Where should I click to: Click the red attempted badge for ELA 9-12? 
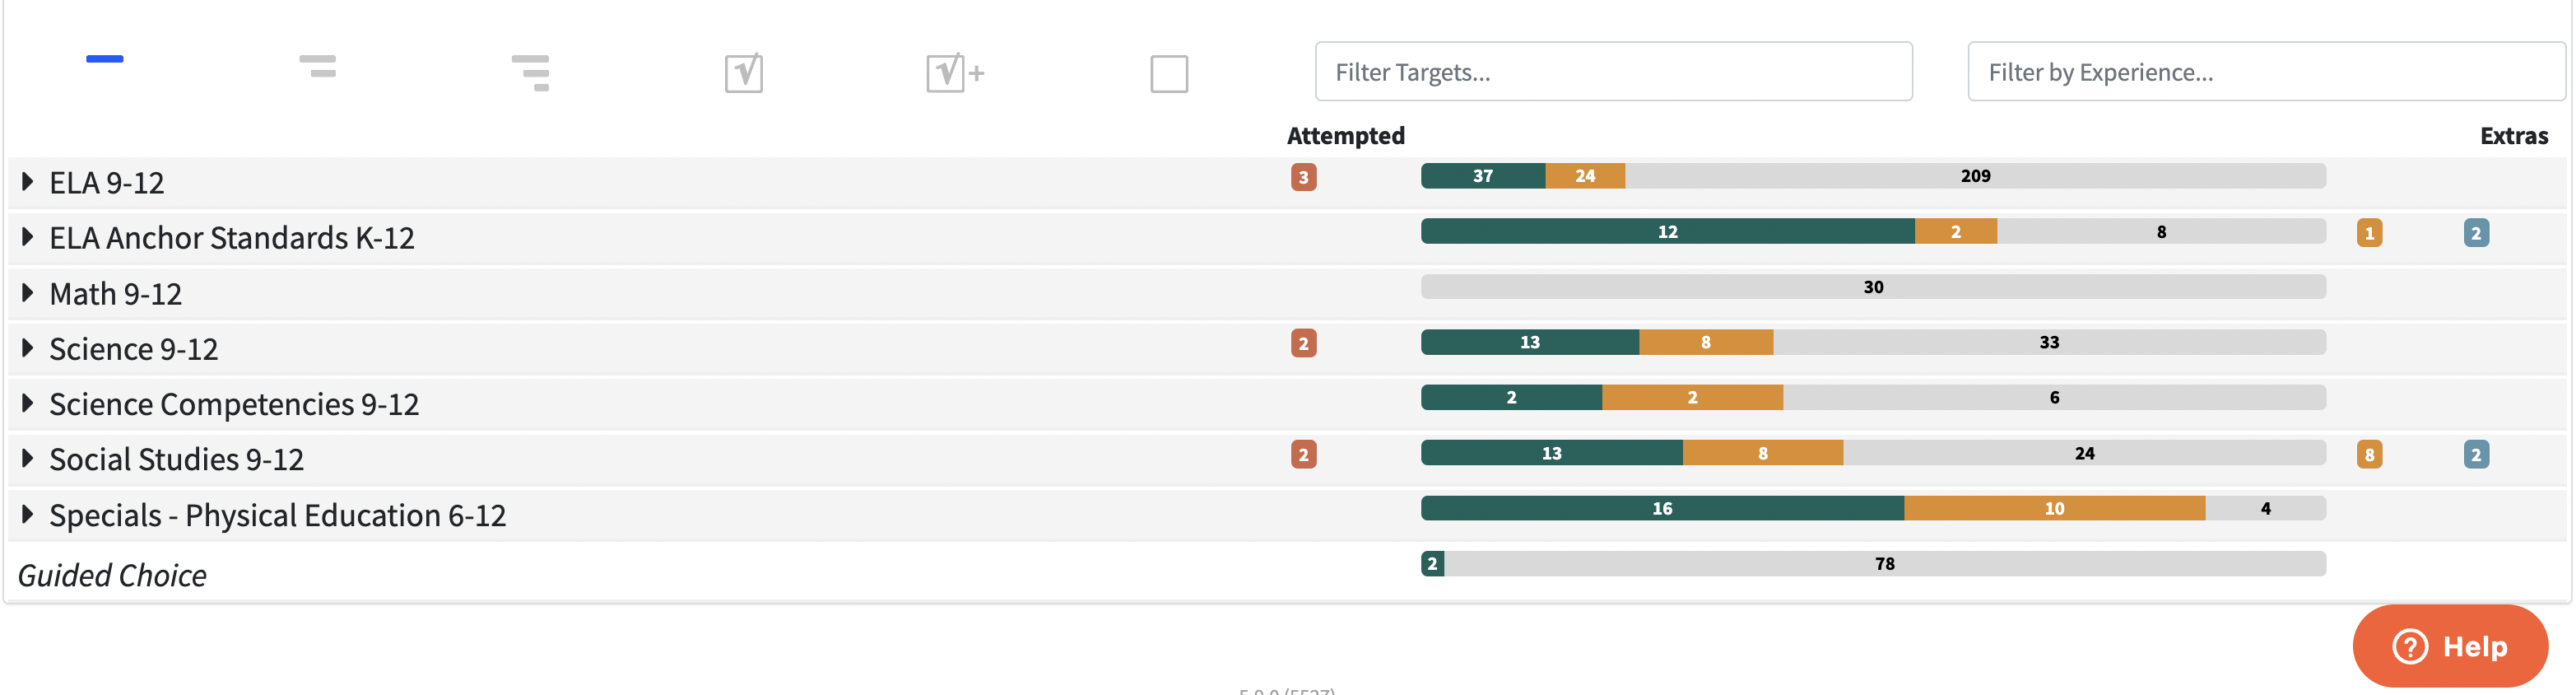click(x=1303, y=178)
